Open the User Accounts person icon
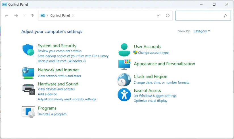The image size is (234, 139). [124, 50]
